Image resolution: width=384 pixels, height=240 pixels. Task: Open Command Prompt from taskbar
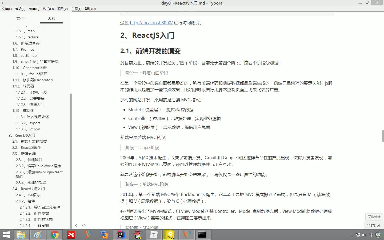click(x=202, y=235)
